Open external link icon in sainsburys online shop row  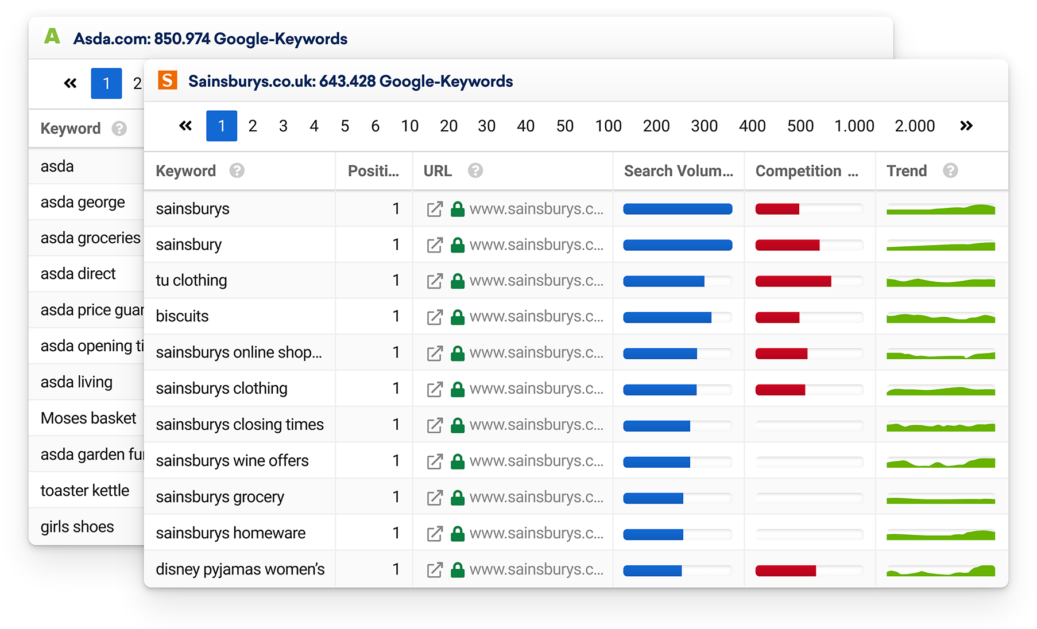(435, 353)
